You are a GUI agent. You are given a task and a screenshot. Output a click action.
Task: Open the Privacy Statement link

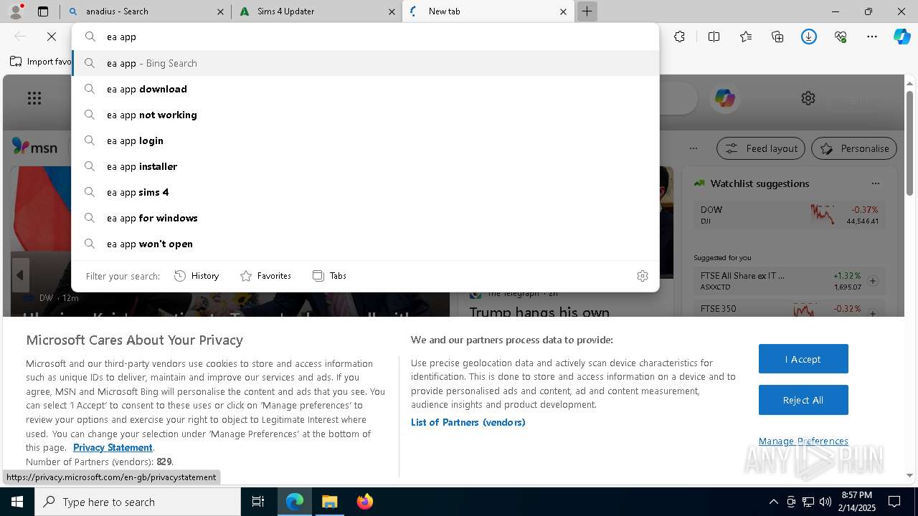tap(113, 447)
